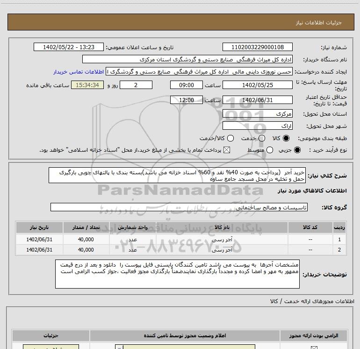360x349 pixels.
Task: Click the 40,000 quantity in row 1
Action: tap(86, 239)
